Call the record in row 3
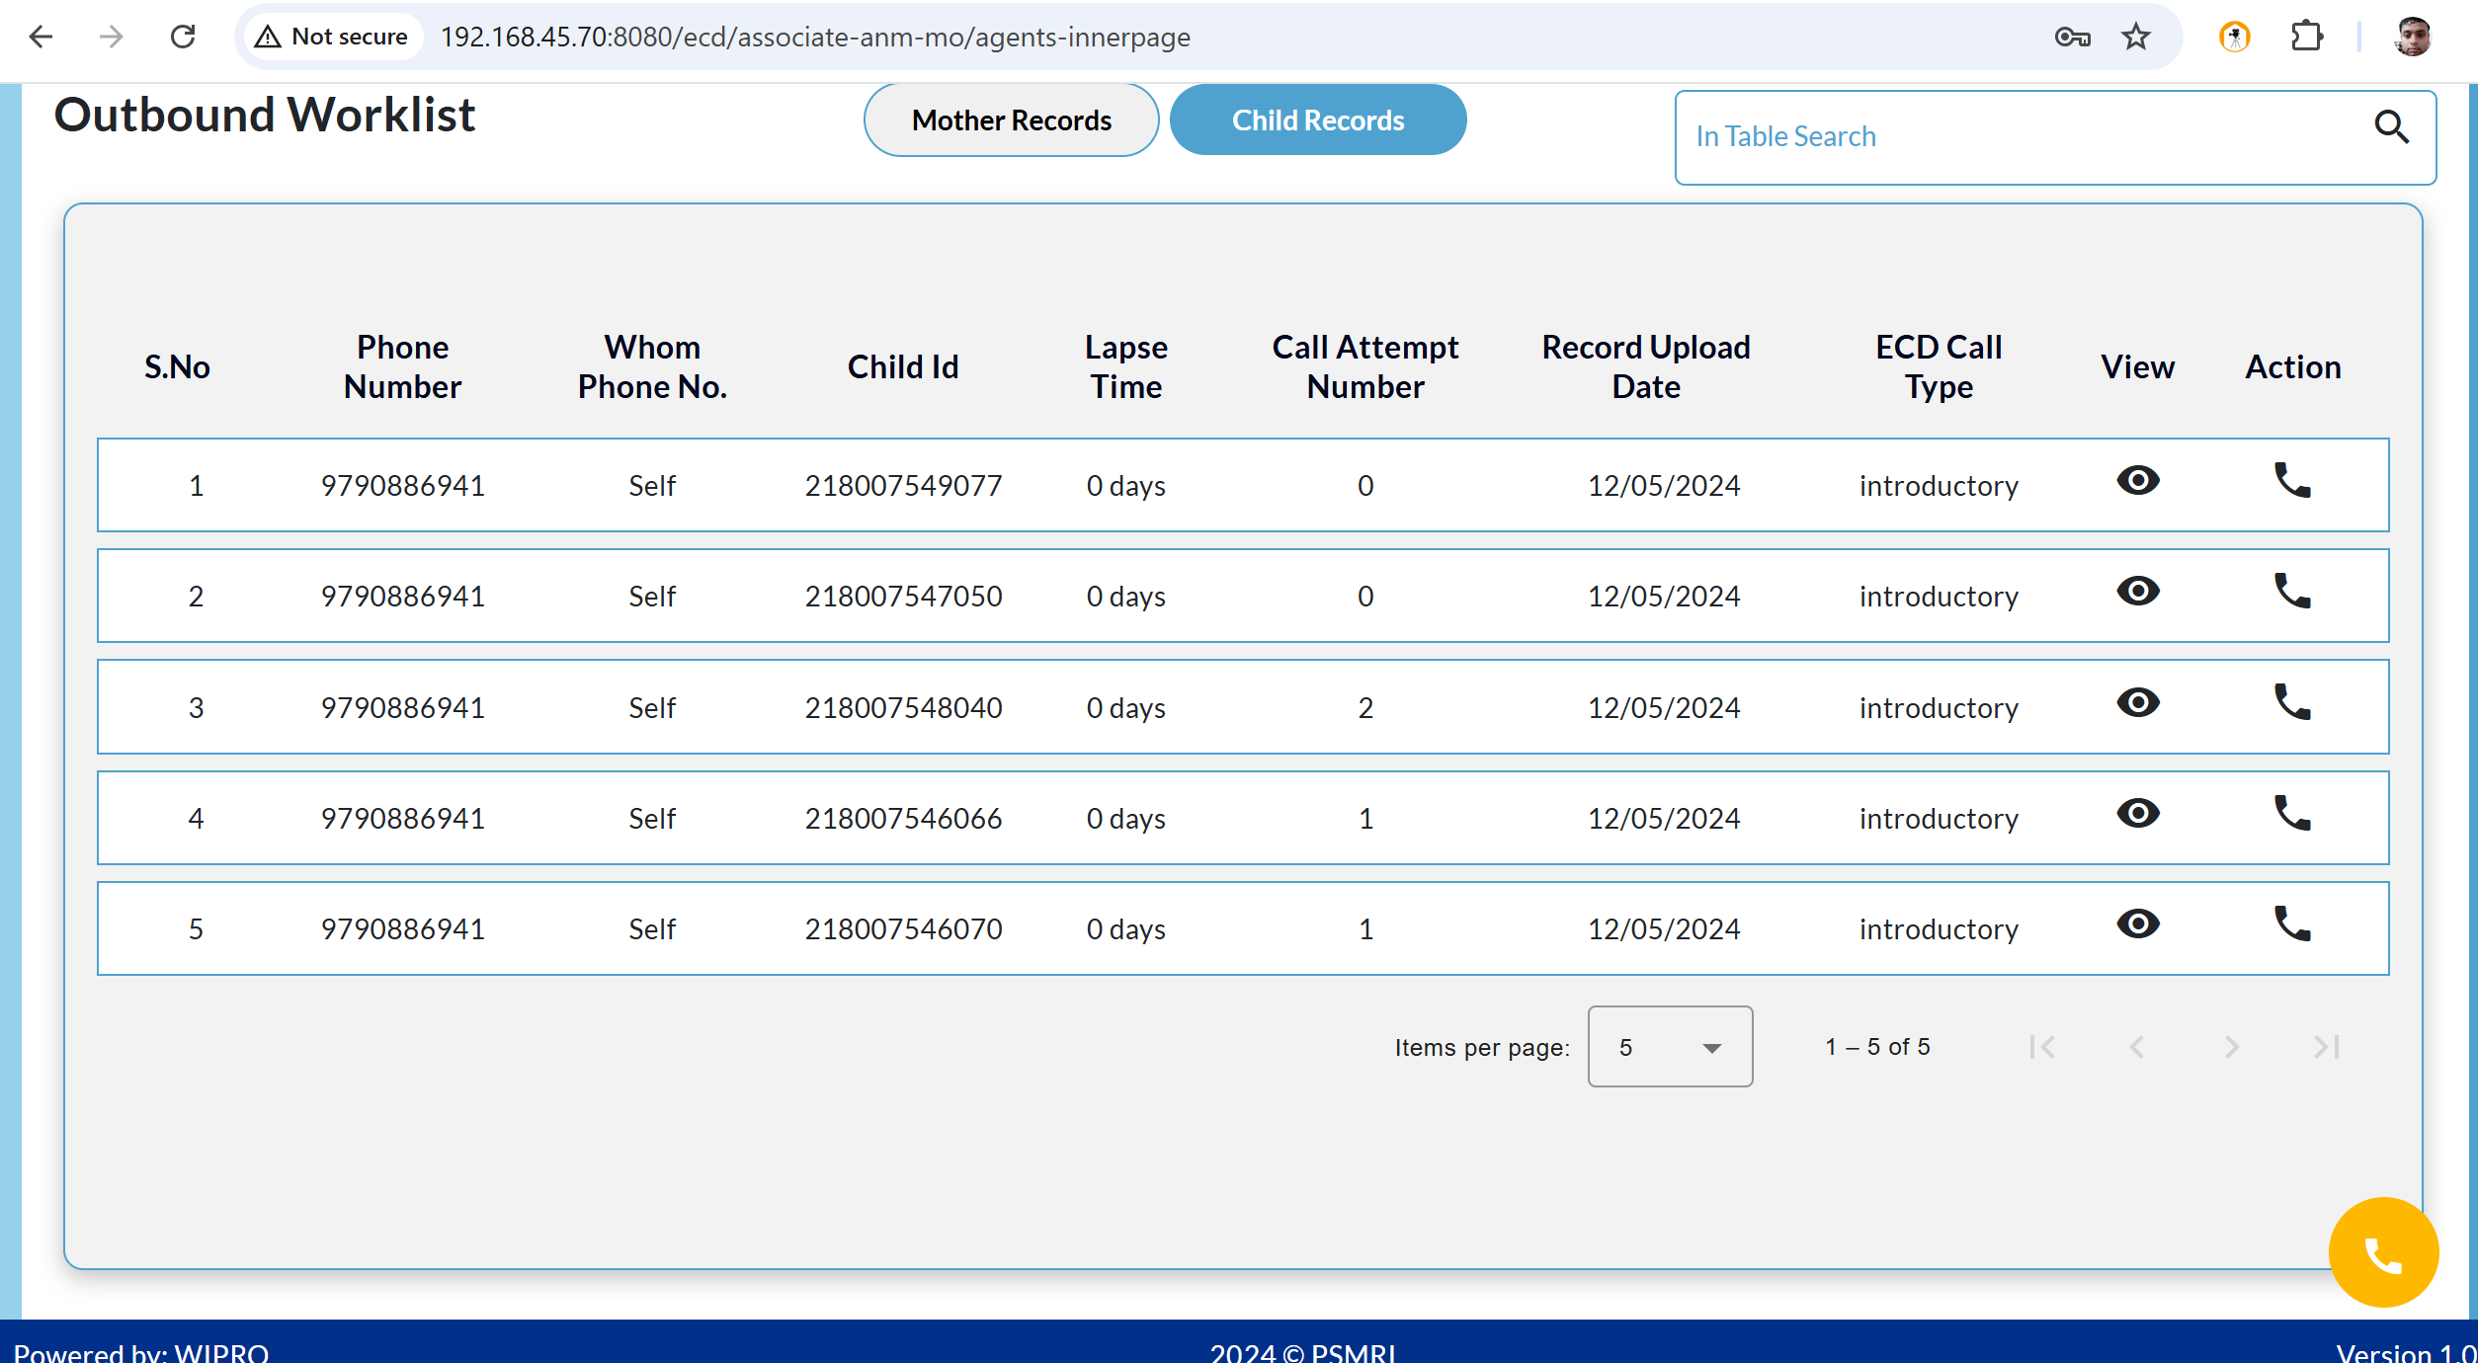The width and height of the screenshot is (2478, 1363). click(x=2292, y=703)
